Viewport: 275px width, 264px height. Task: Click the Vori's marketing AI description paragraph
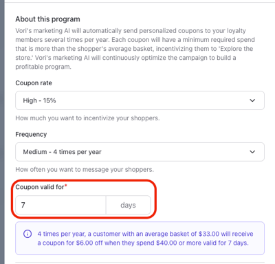click(x=135, y=49)
